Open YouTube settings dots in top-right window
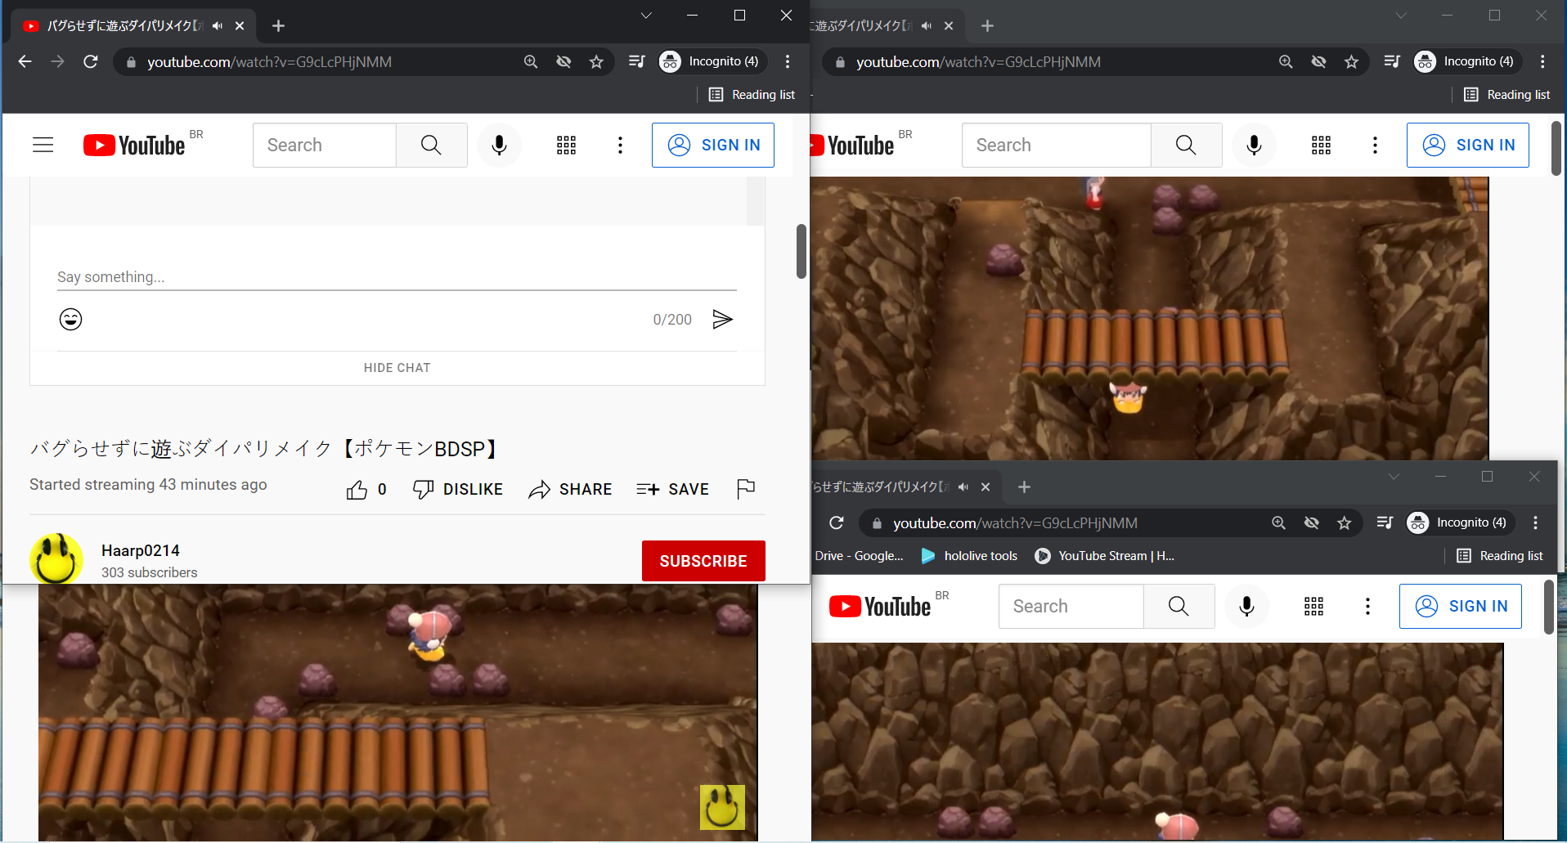 1375,145
